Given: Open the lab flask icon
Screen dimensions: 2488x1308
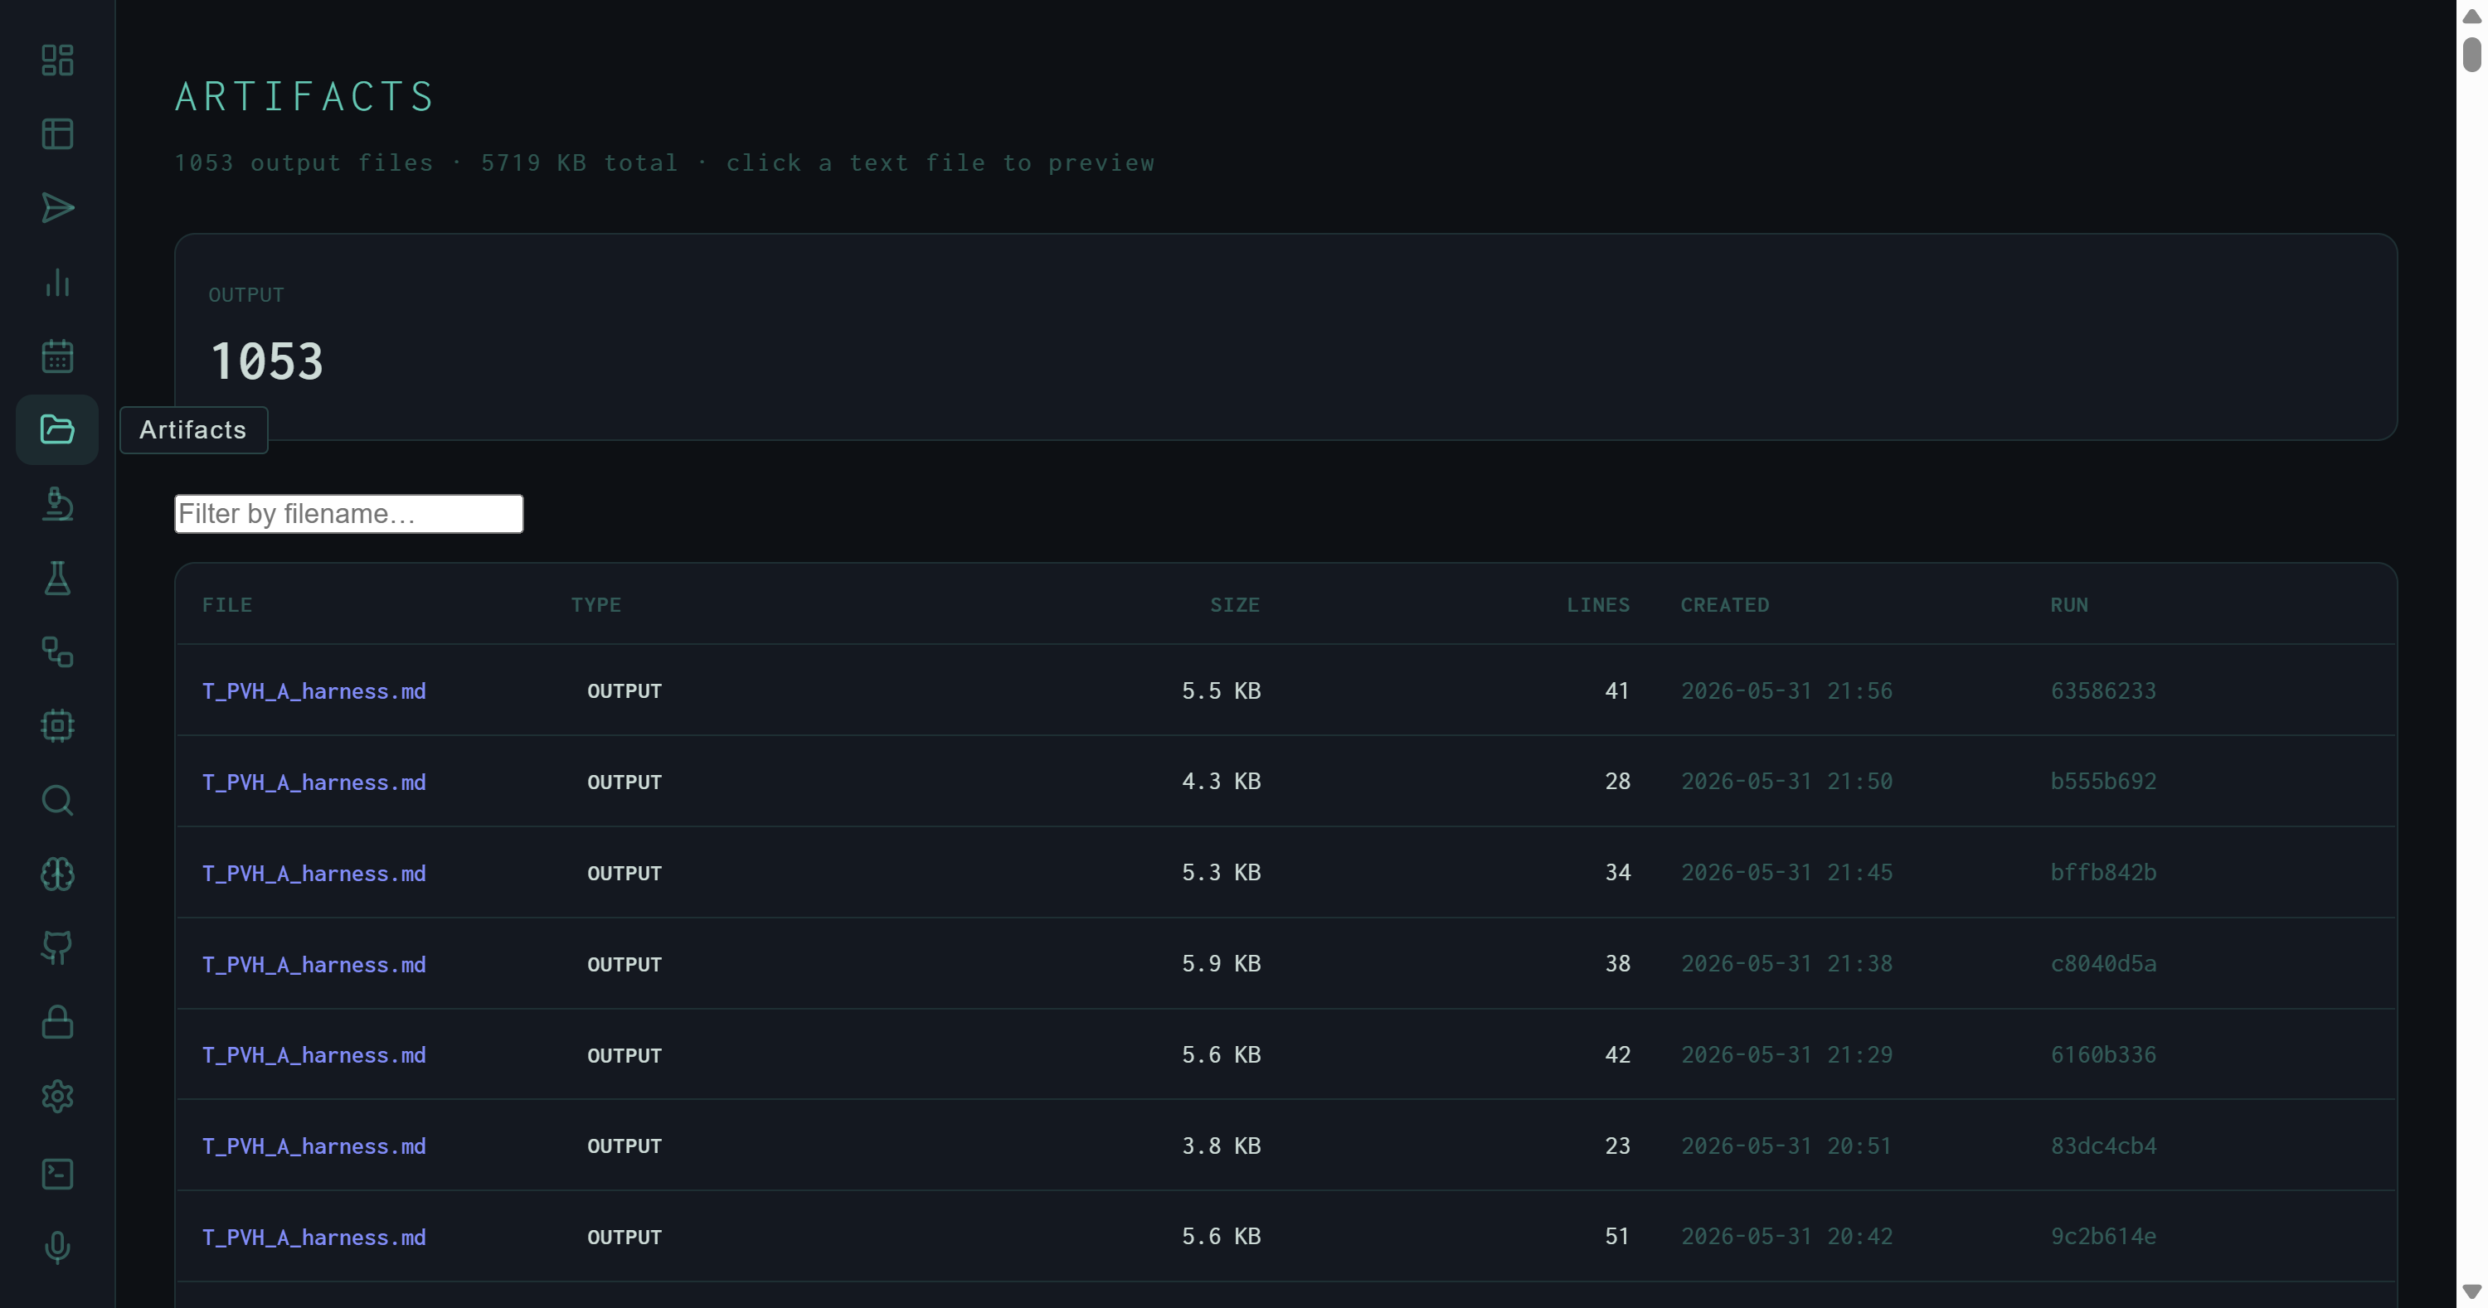Looking at the screenshot, I should click(57, 577).
